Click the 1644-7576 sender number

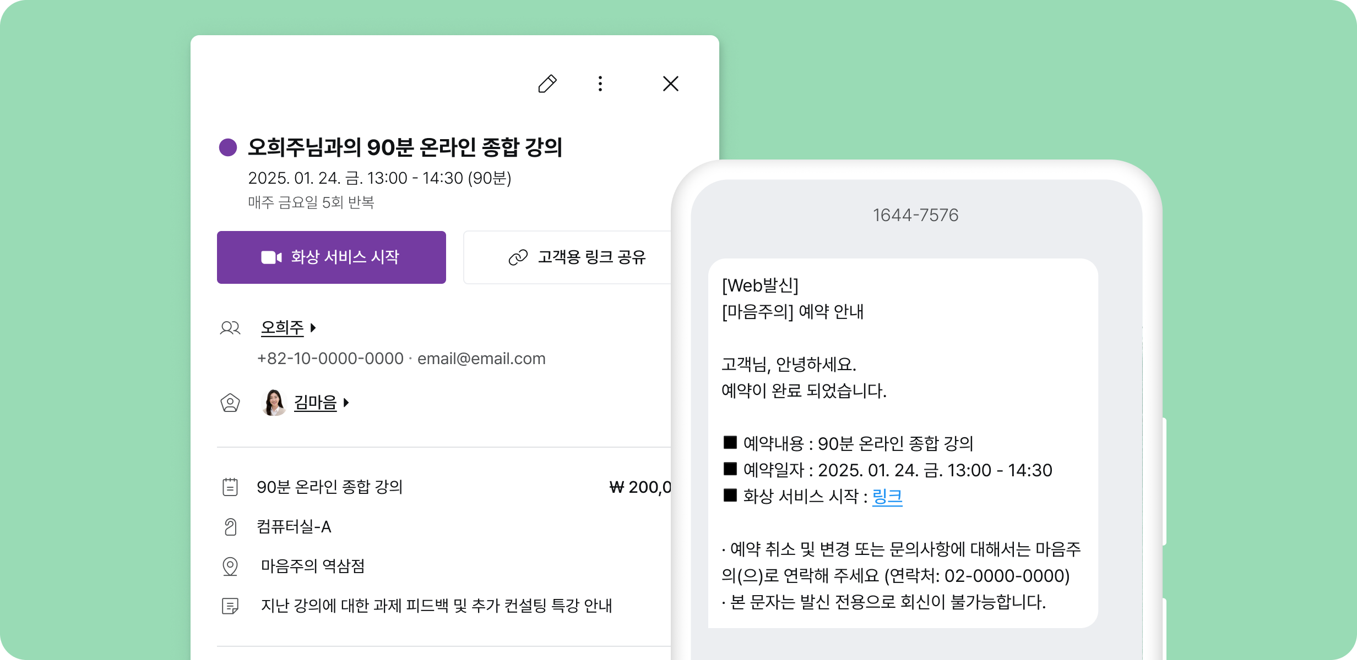(x=915, y=215)
